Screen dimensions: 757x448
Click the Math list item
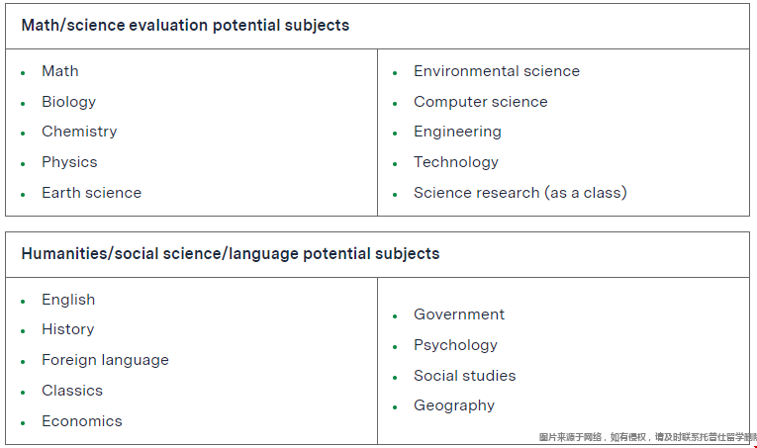pyautogui.click(x=60, y=71)
